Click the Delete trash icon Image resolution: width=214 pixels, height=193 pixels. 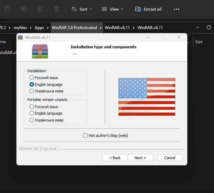click(x=56, y=9)
